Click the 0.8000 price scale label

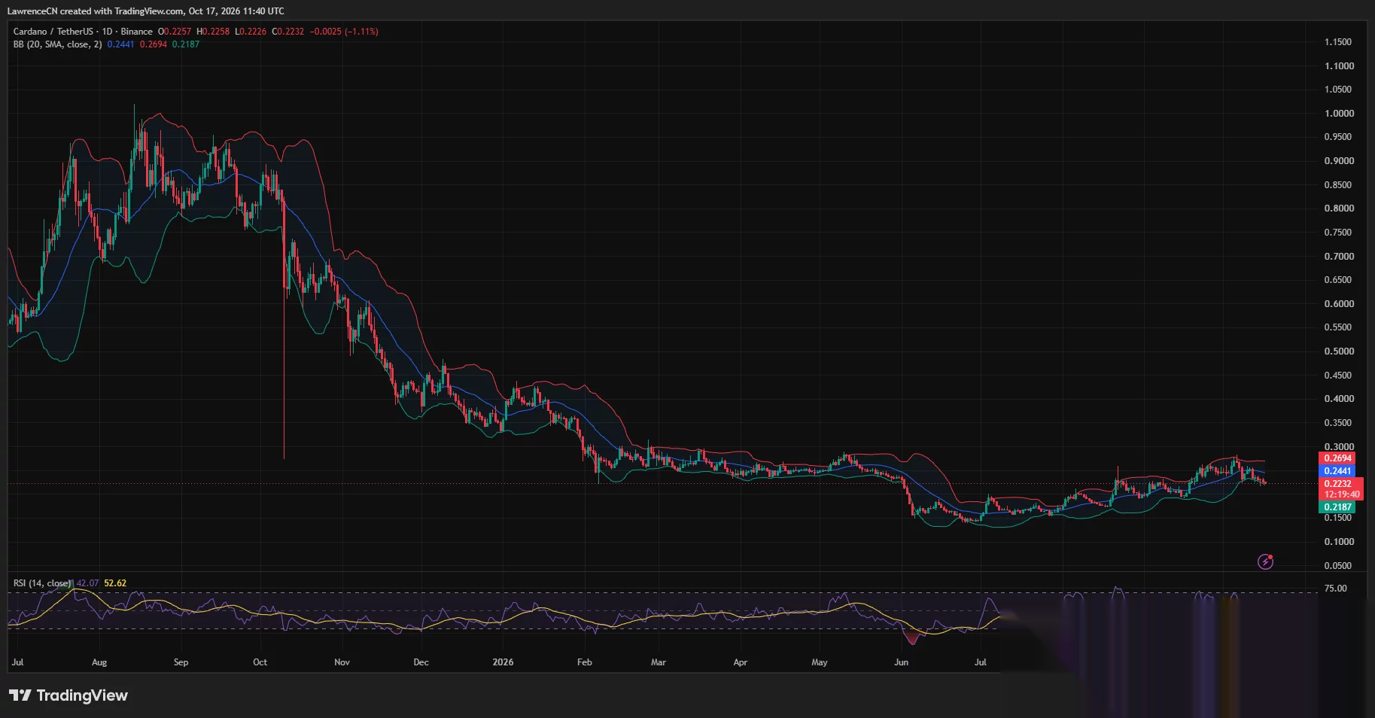point(1339,208)
